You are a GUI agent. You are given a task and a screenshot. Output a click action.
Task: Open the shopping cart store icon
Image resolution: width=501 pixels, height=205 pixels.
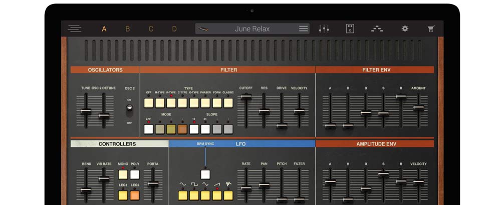pyautogui.click(x=431, y=28)
